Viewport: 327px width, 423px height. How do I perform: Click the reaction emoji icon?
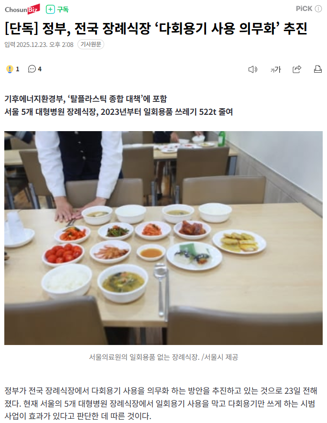click(10, 69)
